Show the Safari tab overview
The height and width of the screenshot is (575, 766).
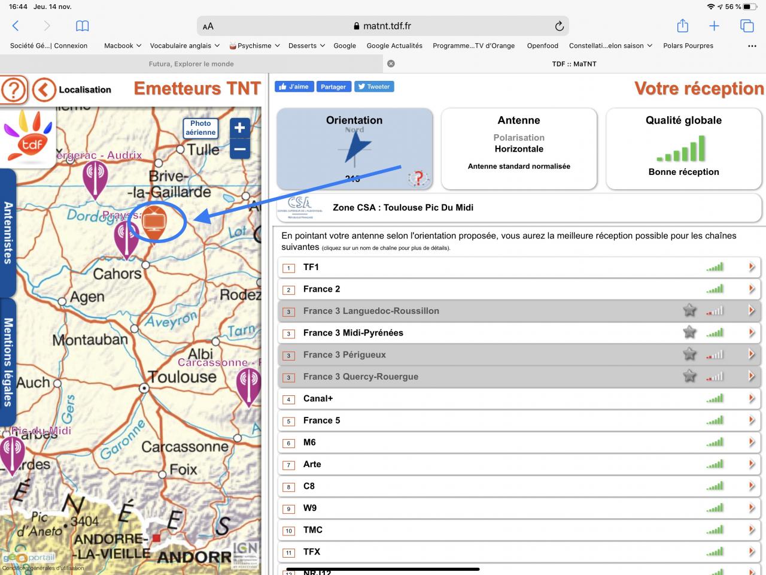(747, 26)
